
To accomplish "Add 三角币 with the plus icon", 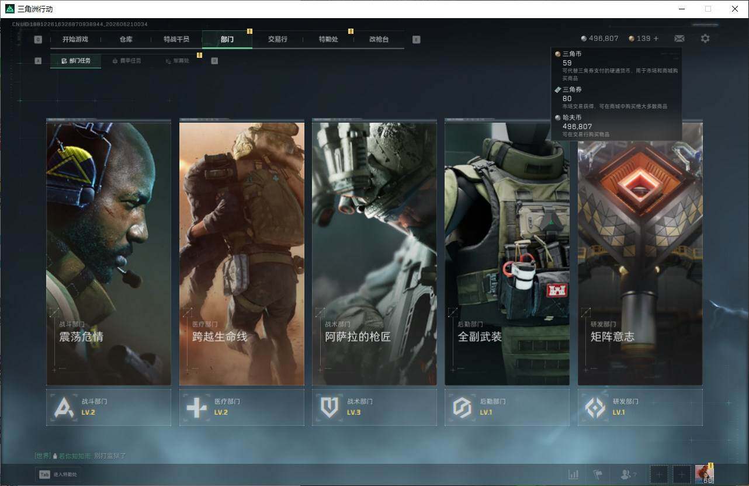I will pos(656,39).
